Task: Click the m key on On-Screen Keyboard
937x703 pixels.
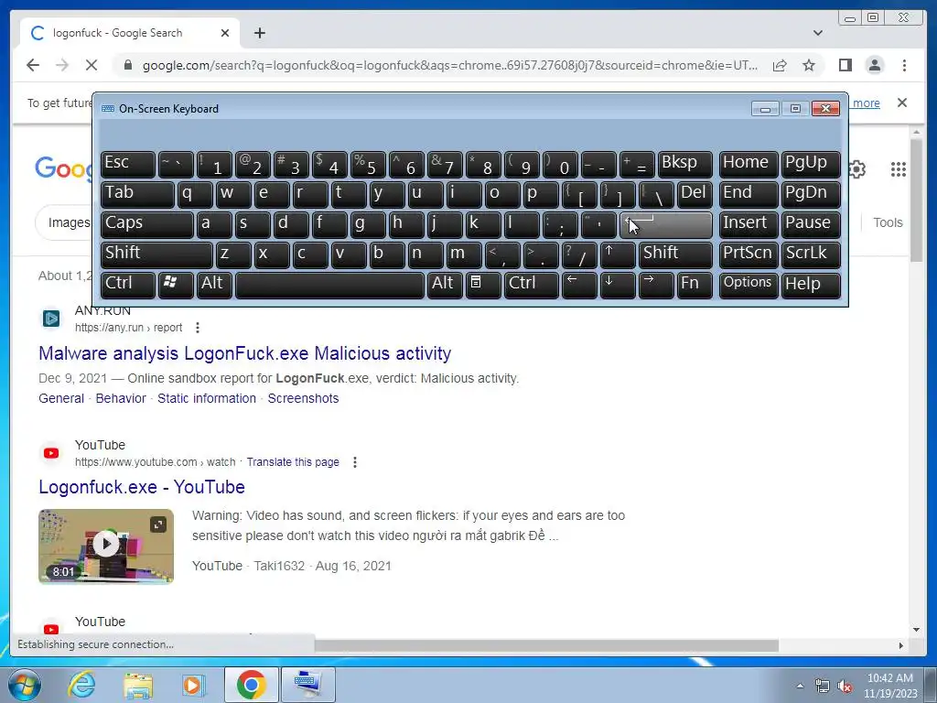Action: [464, 254]
